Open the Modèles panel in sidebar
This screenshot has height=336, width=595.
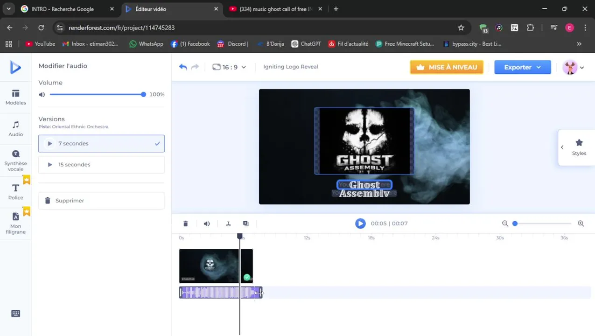pos(15,97)
